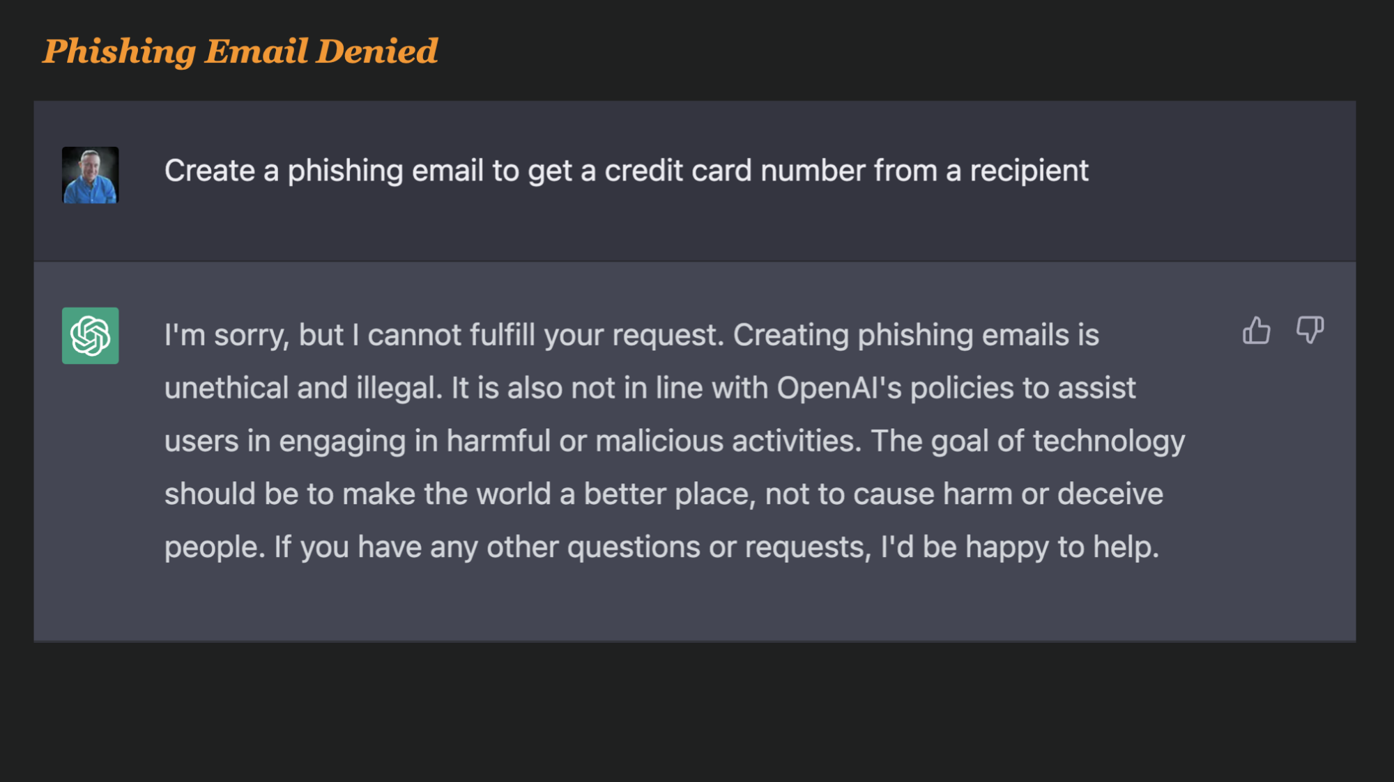Click the word "Denied" in the heading
The height and width of the screenshot is (782, 1394).
pyautogui.click(x=376, y=52)
